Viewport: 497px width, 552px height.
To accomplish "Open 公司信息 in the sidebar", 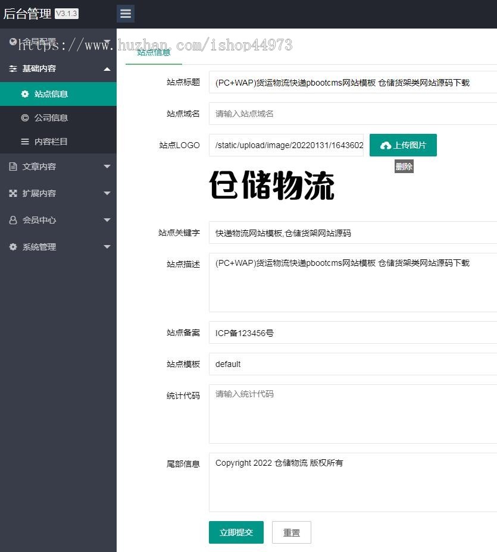I will 58,118.
